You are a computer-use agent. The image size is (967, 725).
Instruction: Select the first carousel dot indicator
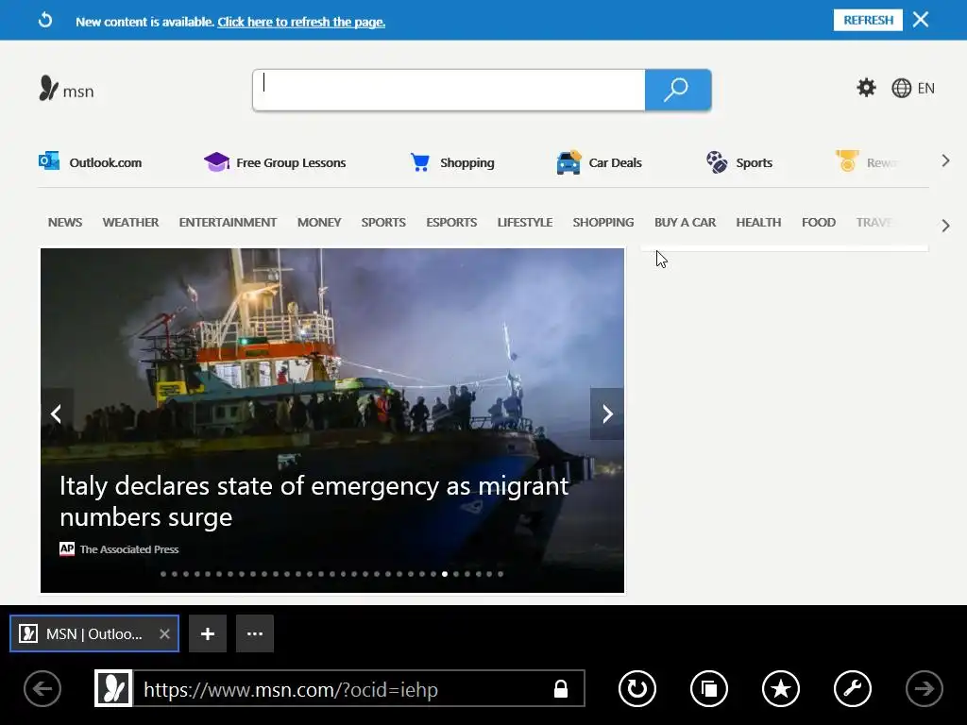(x=163, y=574)
